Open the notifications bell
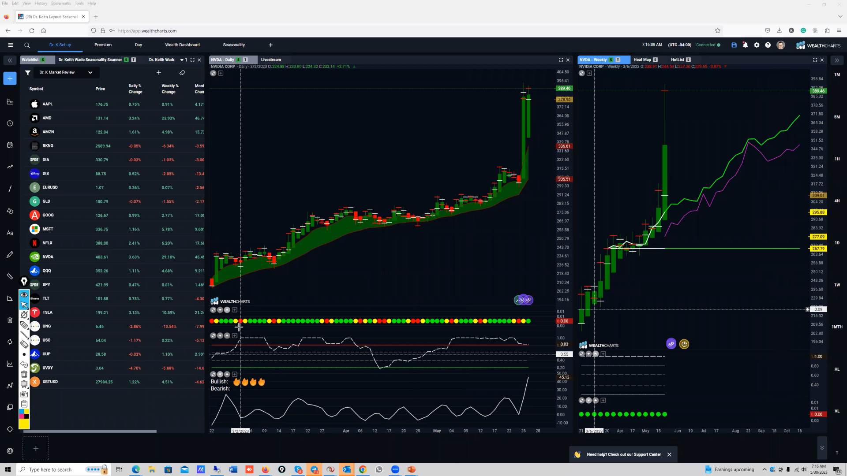The width and height of the screenshot is (847, 476). pyautogui.click(x=745, y=45)
